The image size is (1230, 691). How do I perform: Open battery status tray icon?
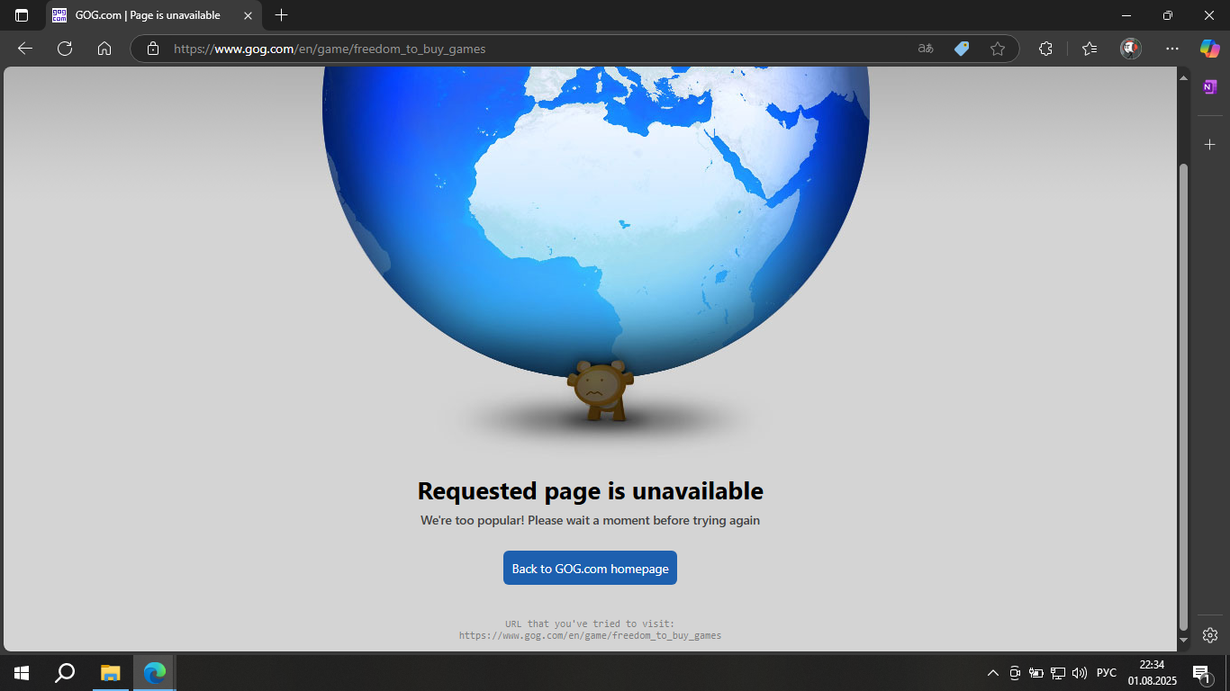1036,672
